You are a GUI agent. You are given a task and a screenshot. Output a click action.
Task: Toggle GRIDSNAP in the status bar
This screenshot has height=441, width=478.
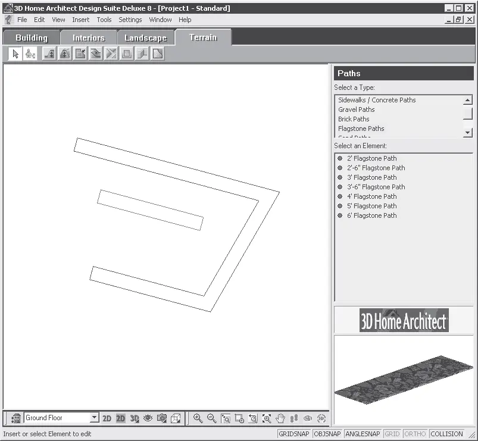[294, 434]
